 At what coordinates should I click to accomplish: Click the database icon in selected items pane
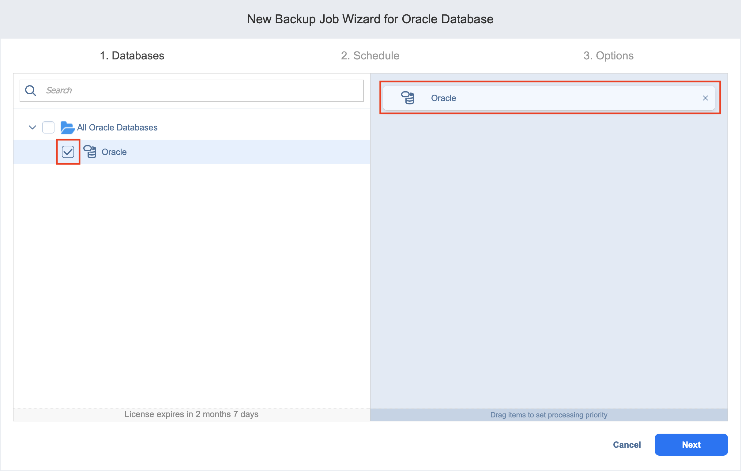tap(408, 98)
